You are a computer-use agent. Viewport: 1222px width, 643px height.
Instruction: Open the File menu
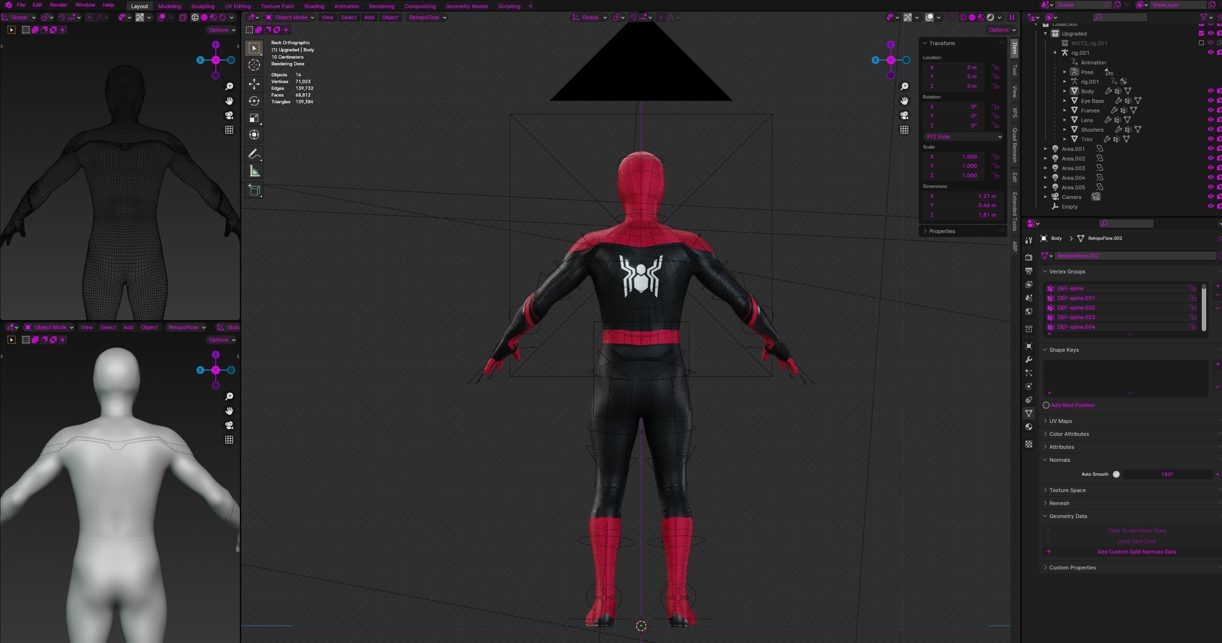click(x=21, y=5)
